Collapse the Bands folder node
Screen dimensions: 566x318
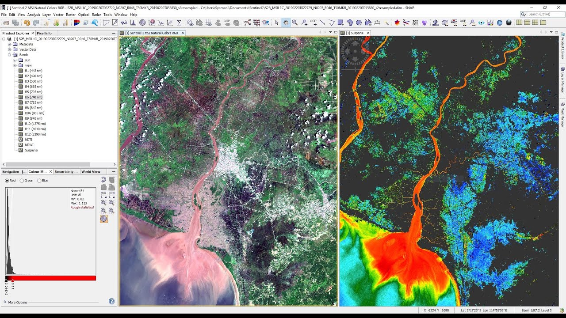tap(9, 55)
